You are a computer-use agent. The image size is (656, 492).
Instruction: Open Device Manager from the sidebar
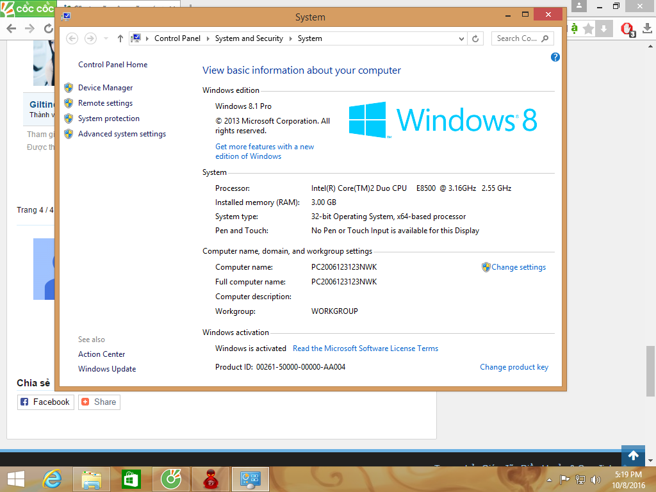tap(105, 87)
